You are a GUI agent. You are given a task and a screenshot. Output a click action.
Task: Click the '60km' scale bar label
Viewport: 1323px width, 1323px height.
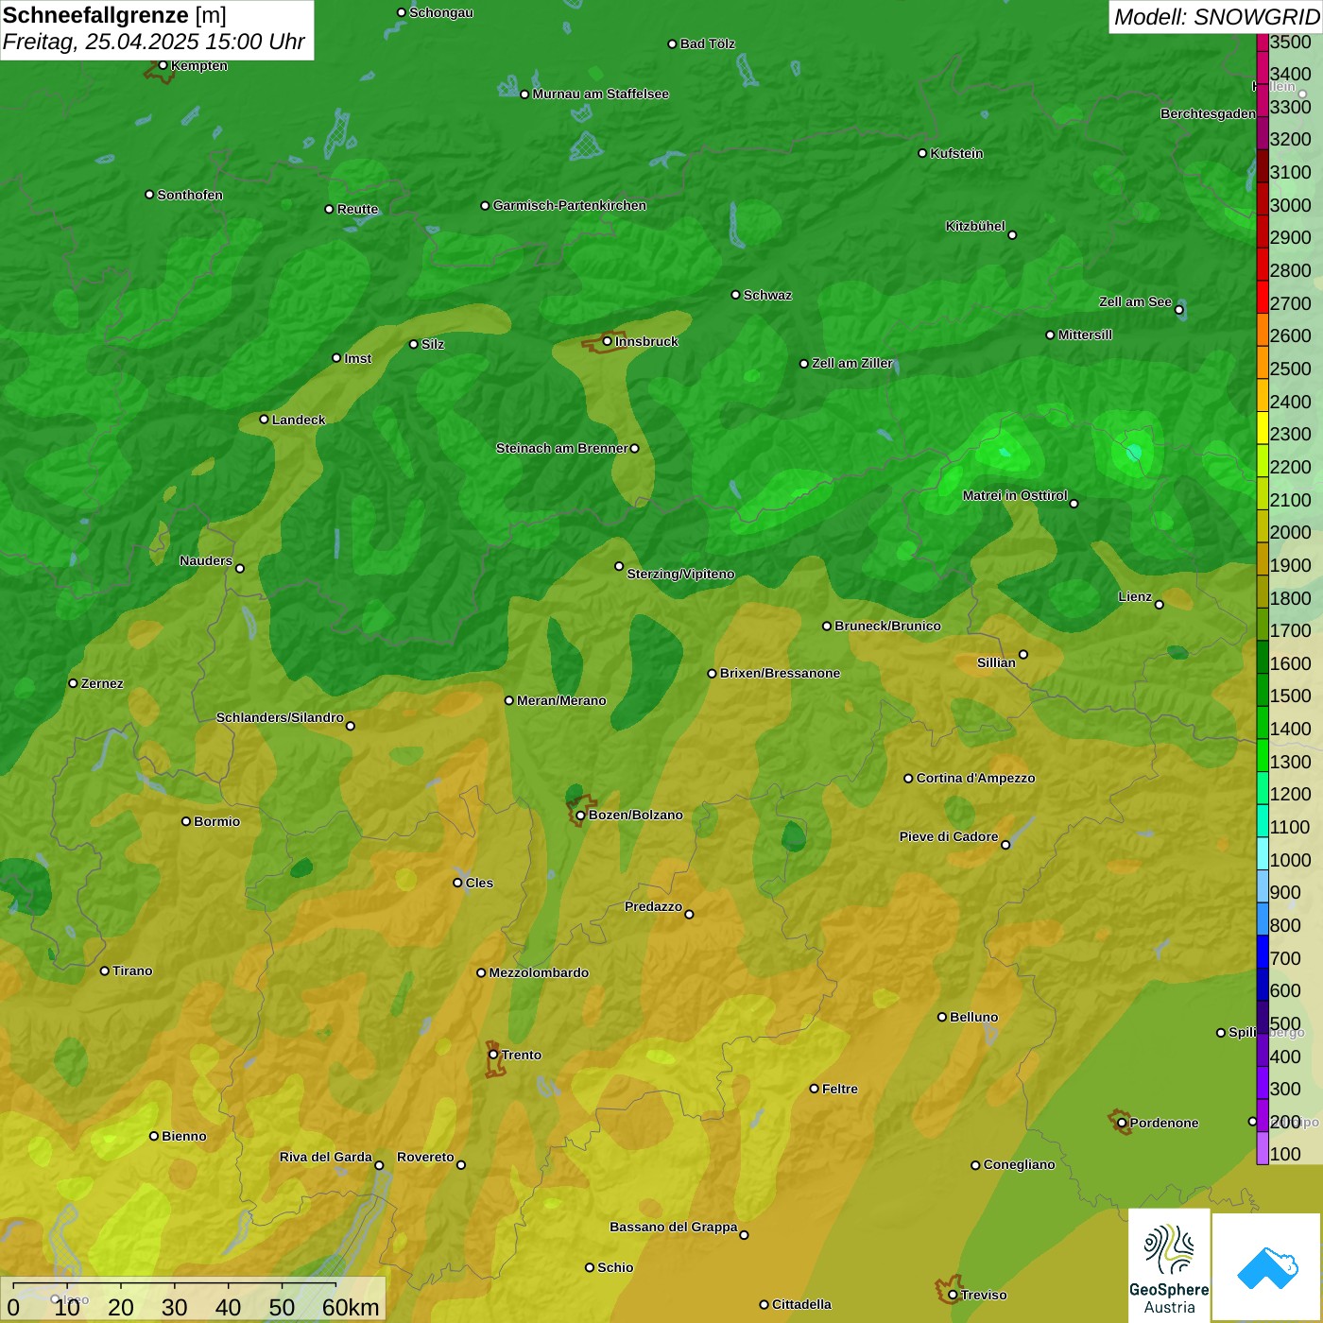(351, 1308)
